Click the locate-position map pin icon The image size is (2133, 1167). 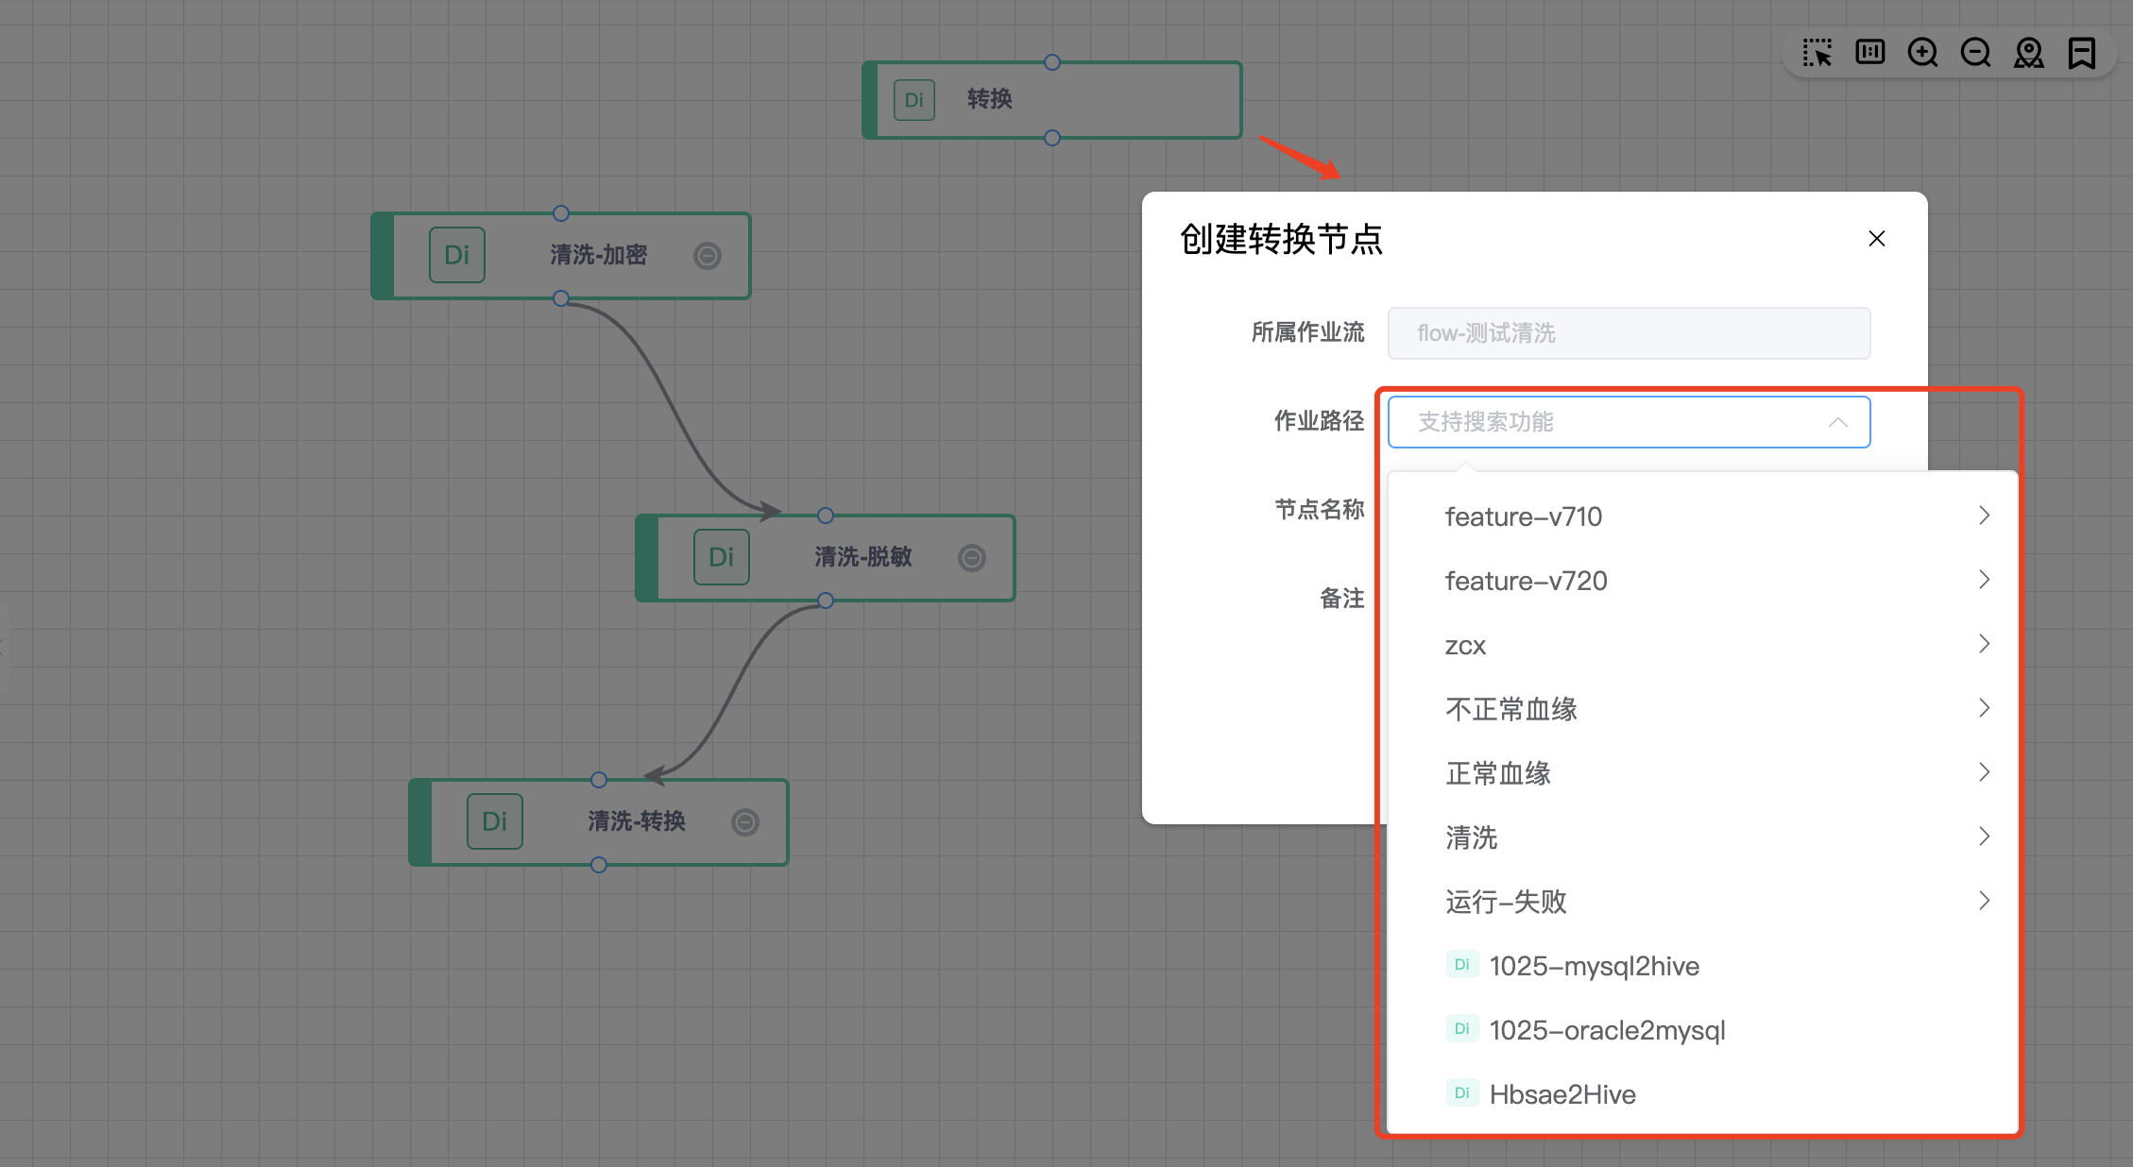tap(2028, 53)
